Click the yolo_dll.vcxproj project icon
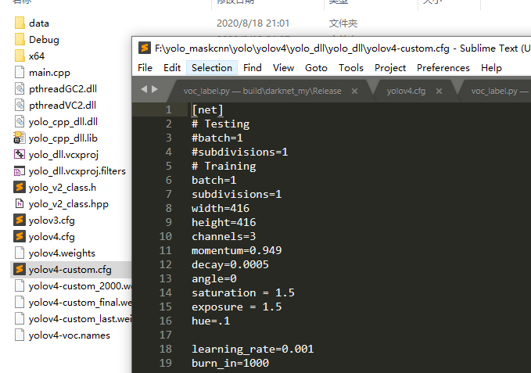This screenshot has height=373, width=531. pyautogui.click(x=20, y=154)
